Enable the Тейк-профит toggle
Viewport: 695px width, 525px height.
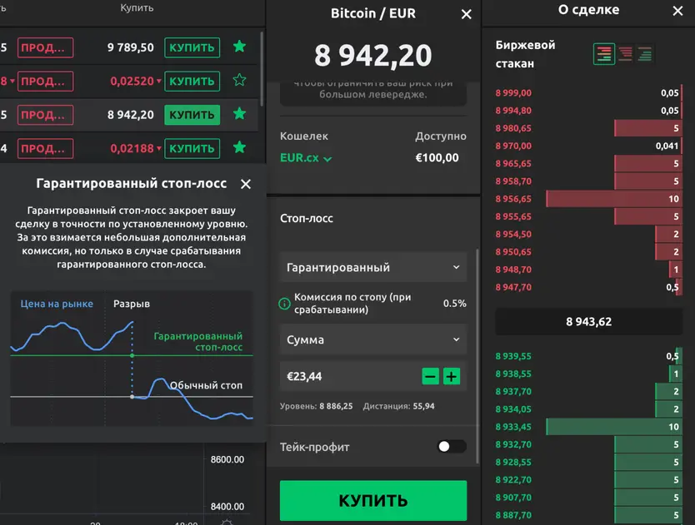click(451, 447)
